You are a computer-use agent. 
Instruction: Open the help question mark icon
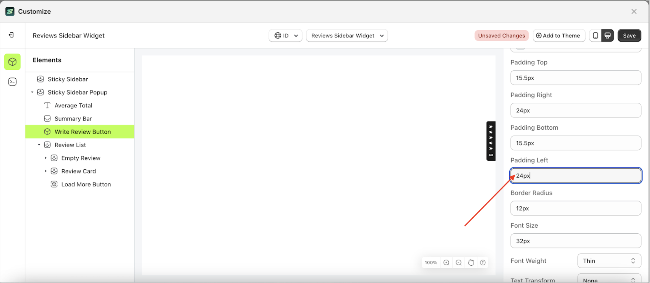(x=483, y=262)
